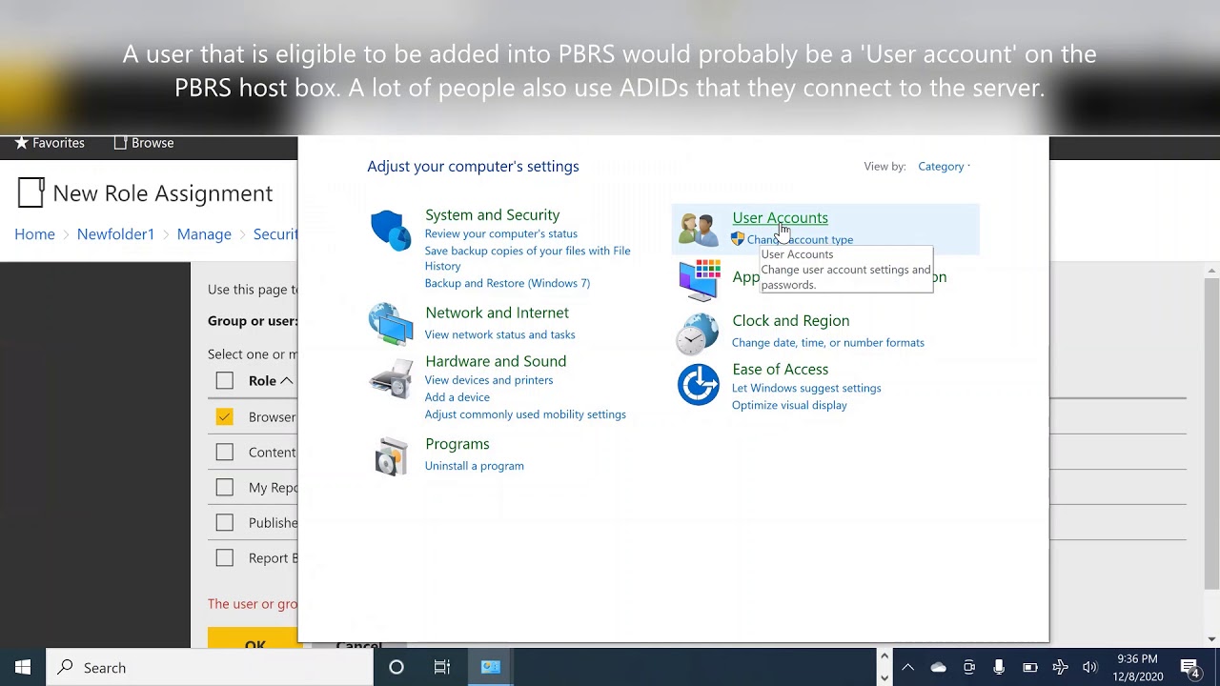Screen dimensions: 1220x686
Task: Click the Network and Internet globe icon
Action: [x=391, y=324]
